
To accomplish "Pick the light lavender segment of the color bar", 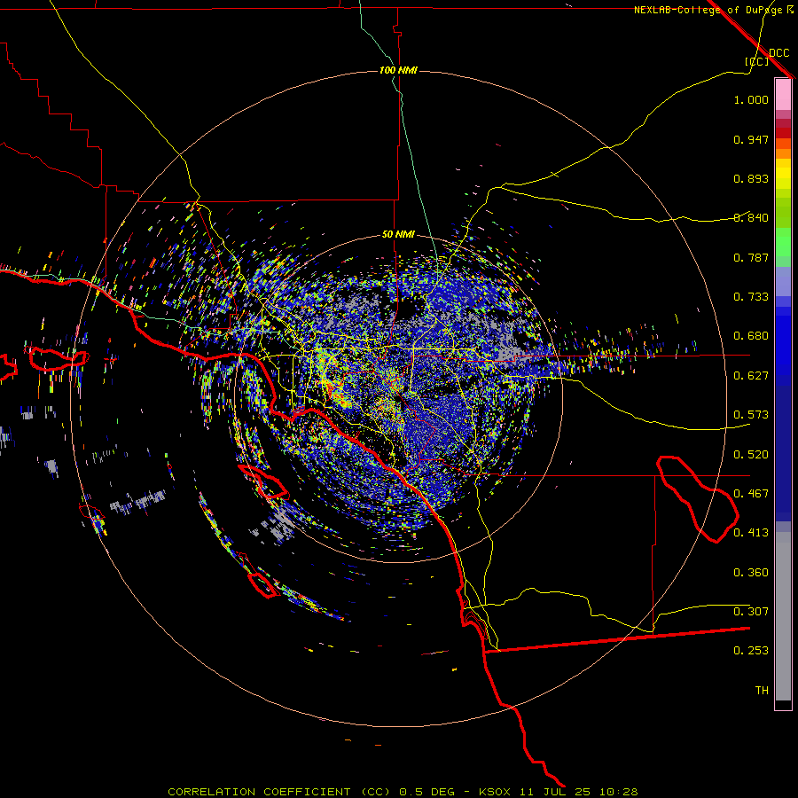I will click(x=783, y=281).
